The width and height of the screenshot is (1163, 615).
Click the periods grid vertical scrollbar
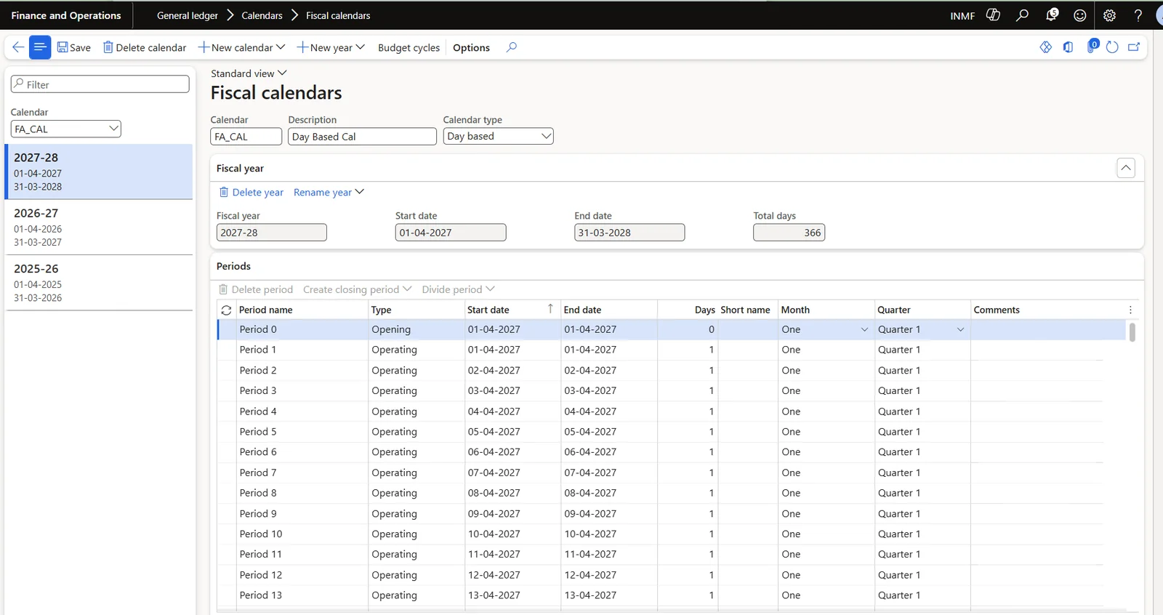pos(1132,332)
